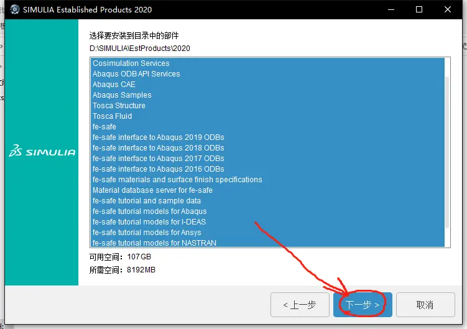Click the available space value 107 GB
Screen dimensions: 467x329
(x=139, y=257)
